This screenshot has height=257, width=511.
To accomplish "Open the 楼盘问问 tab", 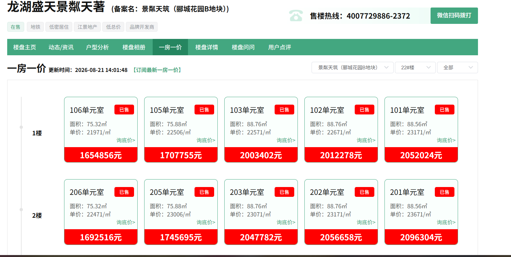I will (x=243, y=47).
